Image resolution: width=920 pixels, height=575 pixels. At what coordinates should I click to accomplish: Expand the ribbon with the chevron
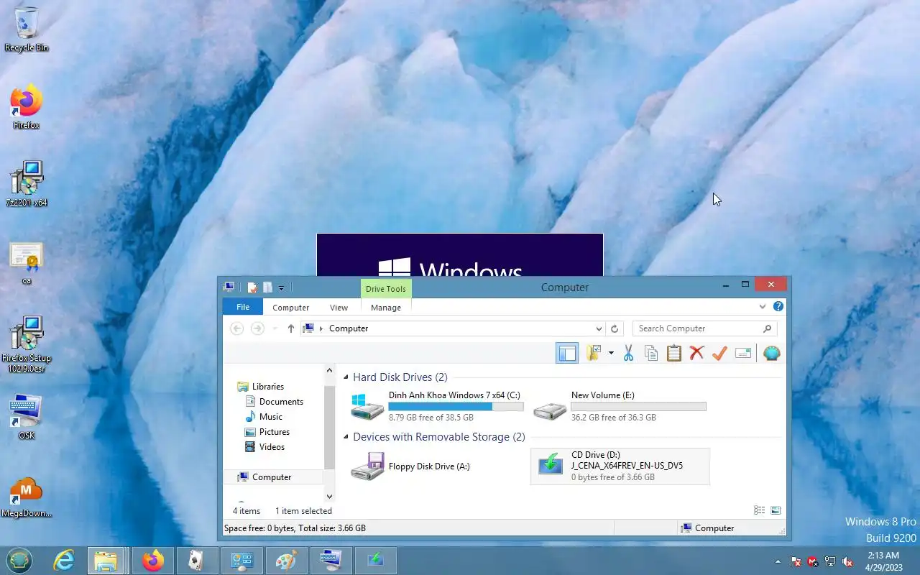click(x=763, y=306)
